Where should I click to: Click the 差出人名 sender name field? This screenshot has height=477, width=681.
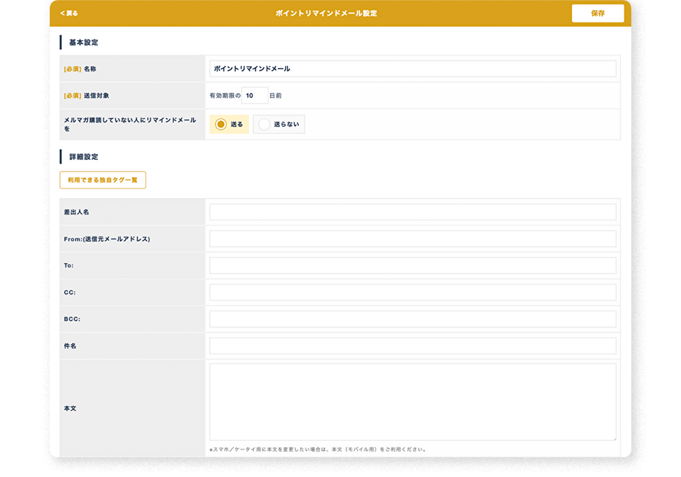click(x=413, y=213)
